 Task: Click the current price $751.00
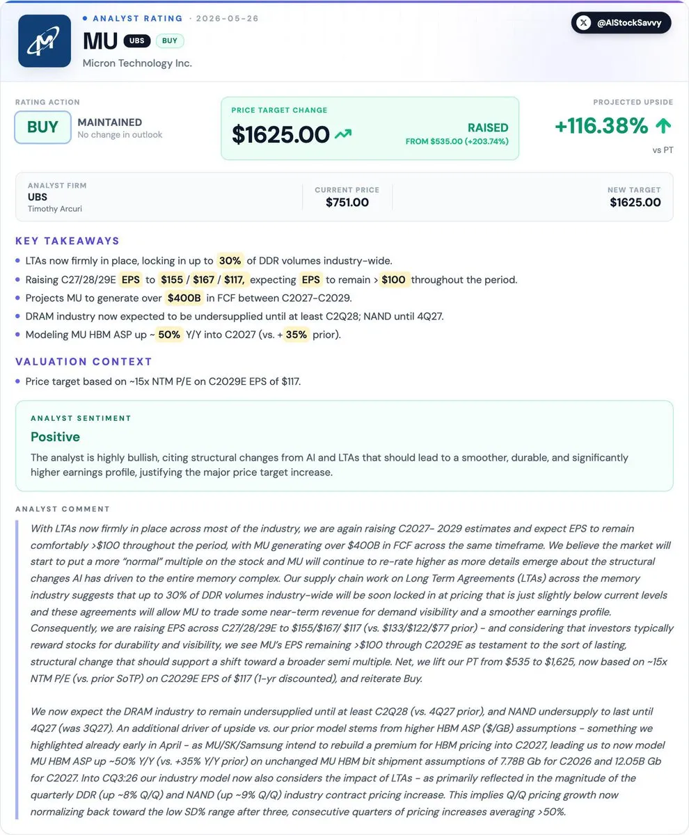click(347, 202)
